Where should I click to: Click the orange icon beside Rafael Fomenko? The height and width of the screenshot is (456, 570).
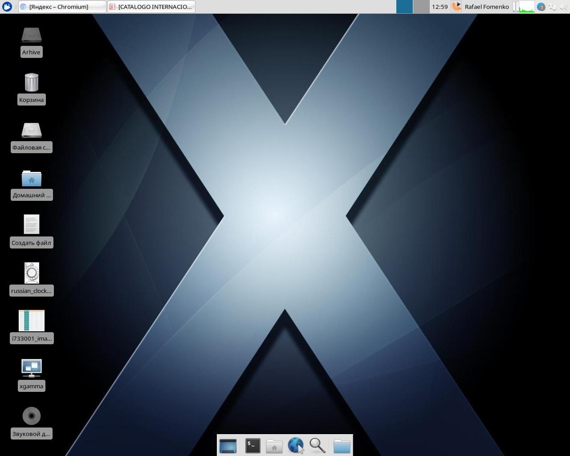pyautogui.click(x=456, y=7)
